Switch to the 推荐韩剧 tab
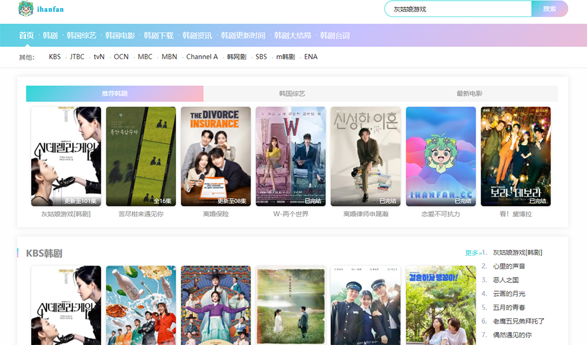 point(114,94)
